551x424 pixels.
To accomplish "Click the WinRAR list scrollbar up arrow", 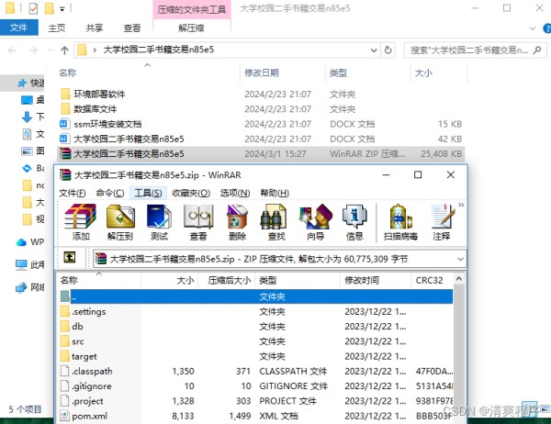I will click(459, 279).
